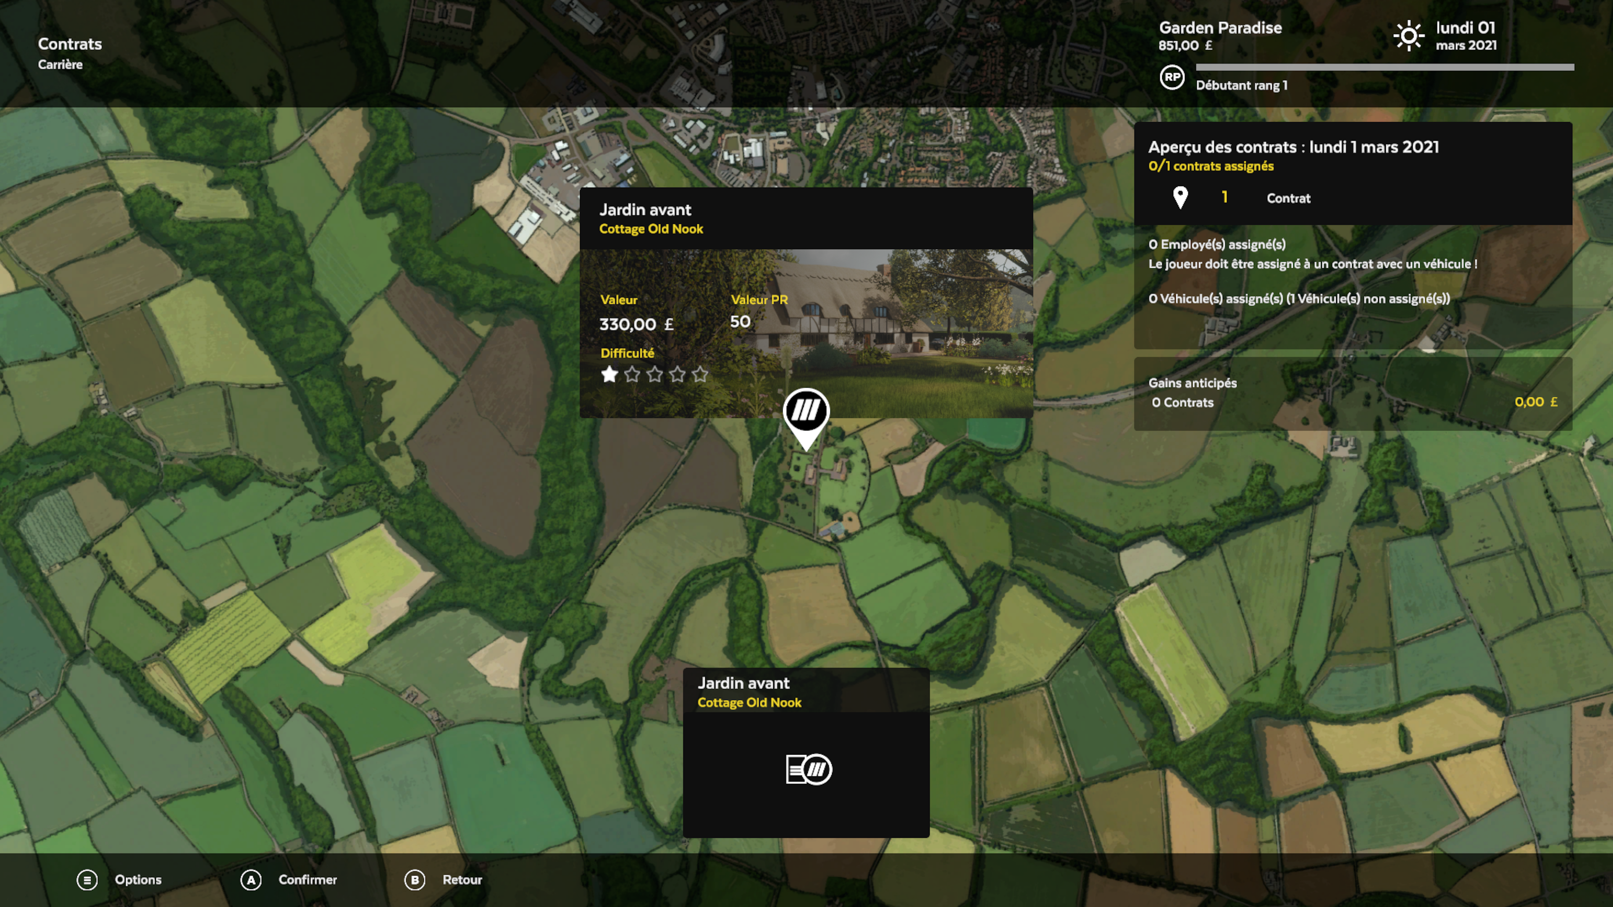Screen dimensions: 1613x907
Task: Click 'Gains anticipés' heading
Action: coord(1192,383)
